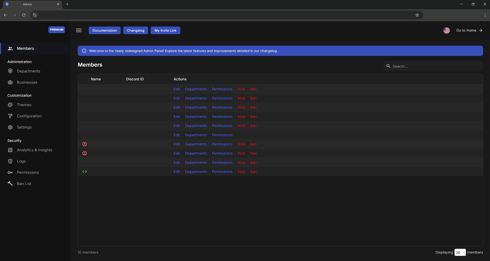Click Go to Home link
490x261 pixels.
(469, 30)
